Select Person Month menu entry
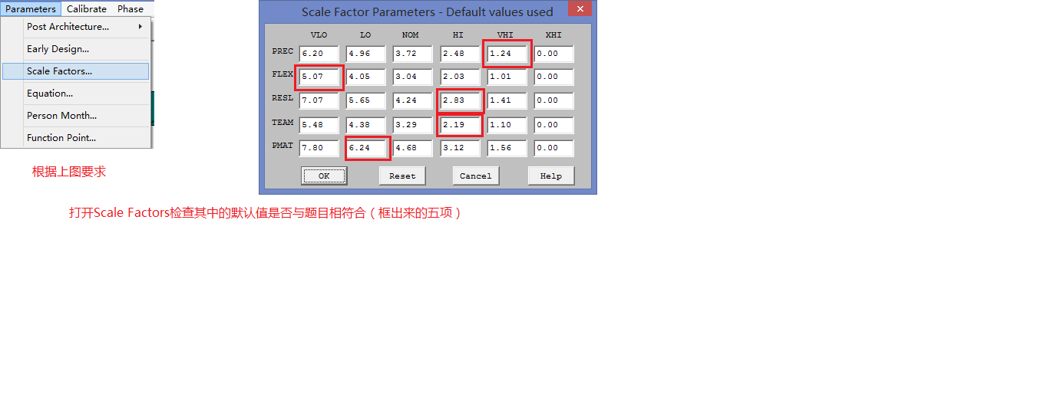This screenshot has height=417, width=1044. (x=76, y=116)
